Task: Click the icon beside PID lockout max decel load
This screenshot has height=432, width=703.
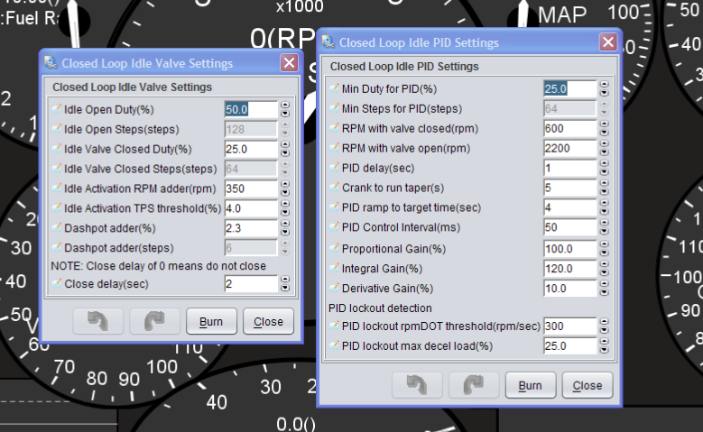Action: coord(335,345)
